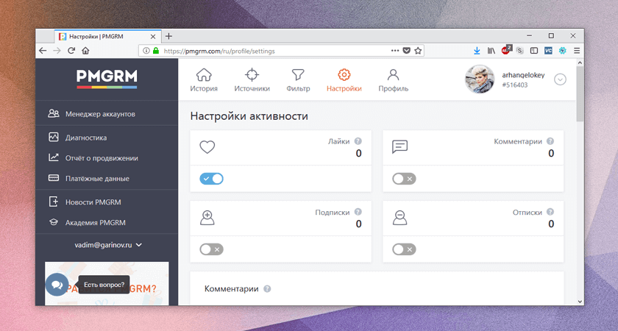The image size is (618, 331).
Task: Go to browser home page
Action: click(85, 51)
